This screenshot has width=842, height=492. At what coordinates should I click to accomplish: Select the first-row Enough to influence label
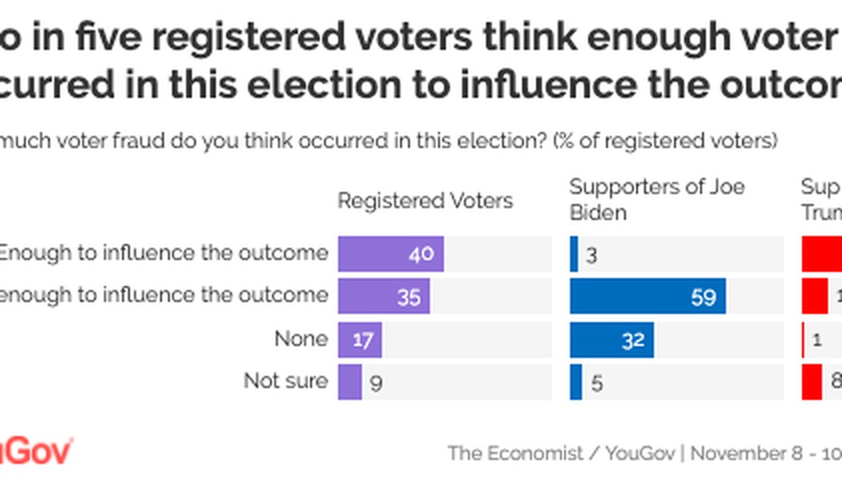164,254
